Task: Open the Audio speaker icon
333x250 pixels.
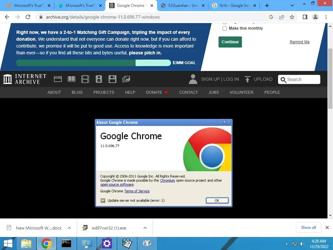Action: tap(99, 79)
